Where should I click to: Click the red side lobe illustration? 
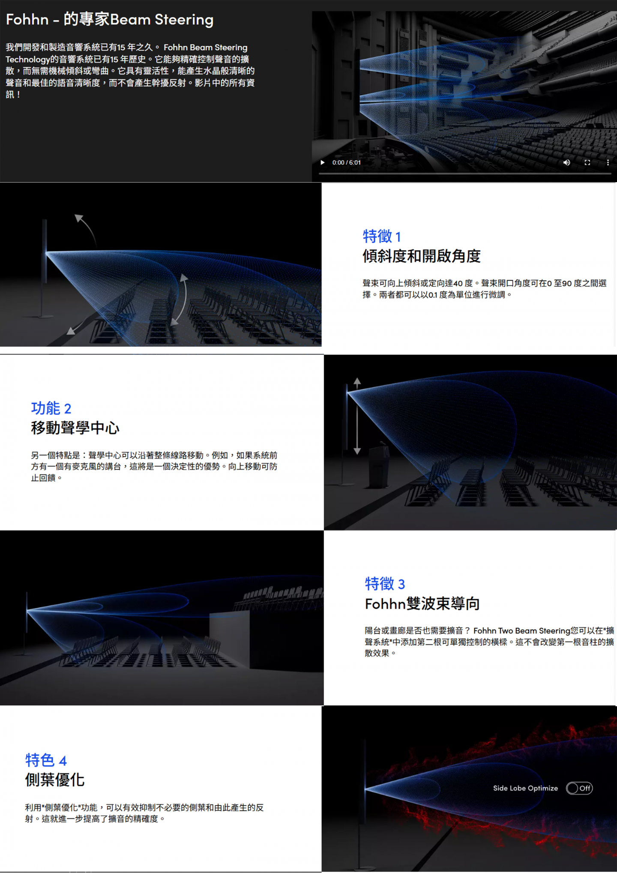pyautogui.click(x=469, y=789)
